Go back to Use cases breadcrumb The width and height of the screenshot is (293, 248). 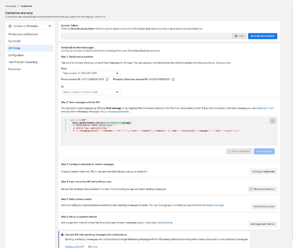coord(11,6)
